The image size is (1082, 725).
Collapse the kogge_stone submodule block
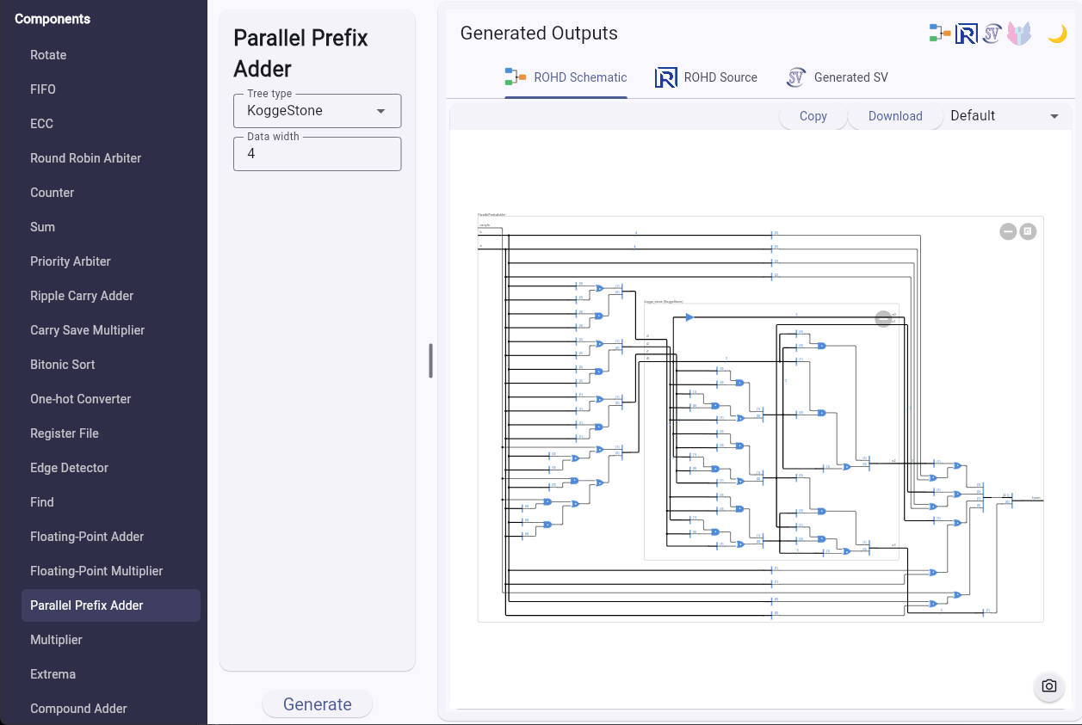coord(883,319)
